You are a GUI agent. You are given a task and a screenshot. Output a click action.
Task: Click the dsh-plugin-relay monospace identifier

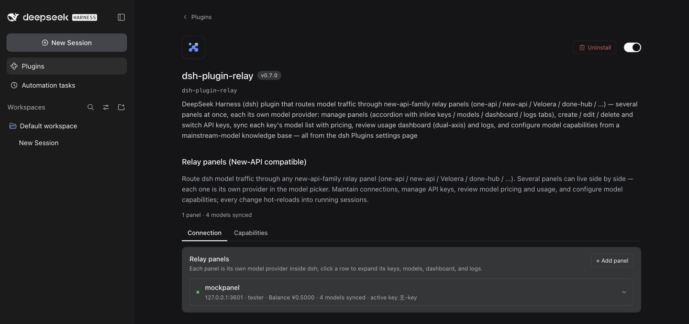click(209, 90)
